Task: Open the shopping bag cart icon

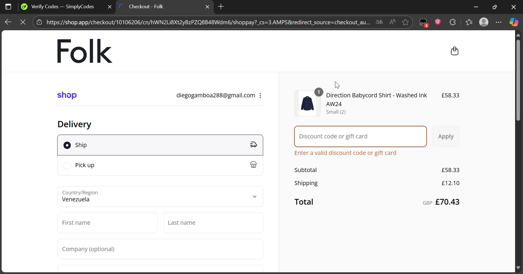Action: pos(454,51)
